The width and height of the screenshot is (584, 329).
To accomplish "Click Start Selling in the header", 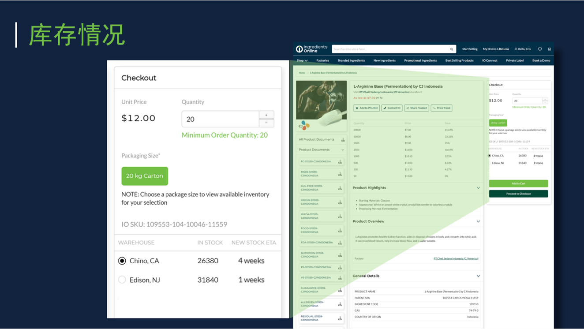I will click(x=470, y=49).
